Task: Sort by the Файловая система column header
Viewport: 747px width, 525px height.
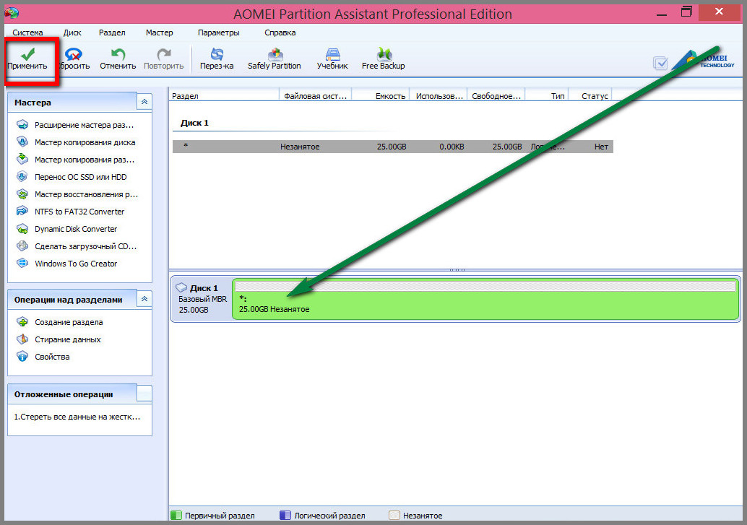Action: (316, 96)
